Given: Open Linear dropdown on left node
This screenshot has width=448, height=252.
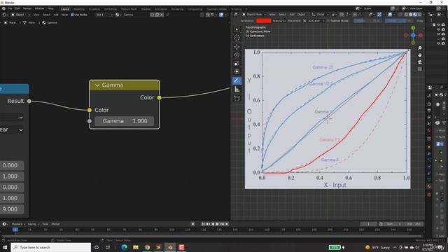Looking at the screenshot, I should [11, 129].
